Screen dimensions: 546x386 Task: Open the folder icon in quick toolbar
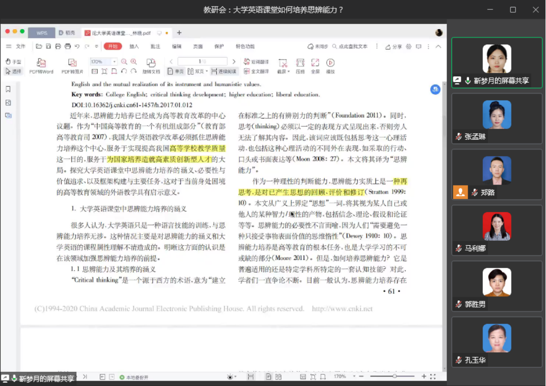39,46
